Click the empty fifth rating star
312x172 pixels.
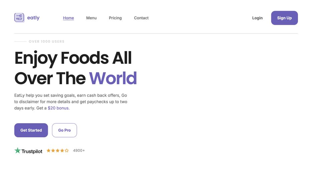click(67, 151)
